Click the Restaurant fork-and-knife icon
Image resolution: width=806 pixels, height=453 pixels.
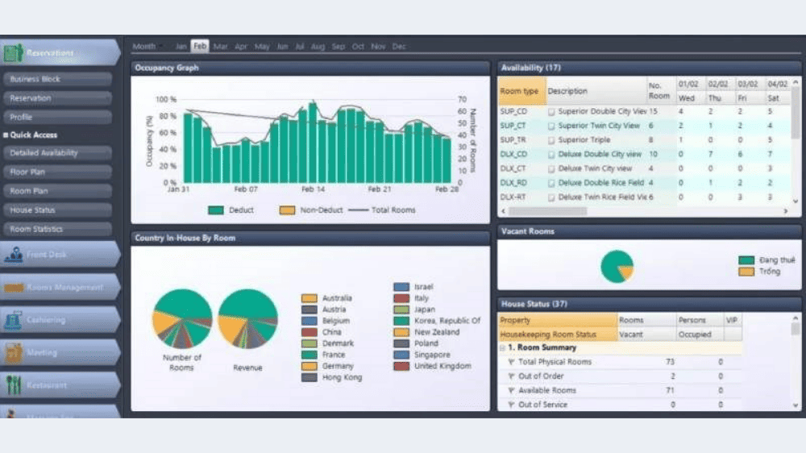(13, 385)
